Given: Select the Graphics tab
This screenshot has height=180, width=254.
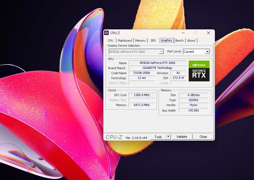Looking at the screenshot, I should tap(166, 40).
